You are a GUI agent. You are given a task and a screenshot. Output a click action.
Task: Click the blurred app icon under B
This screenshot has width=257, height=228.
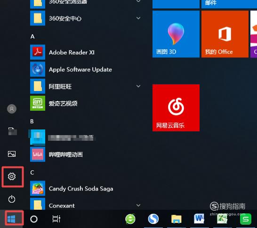point(38,137)
